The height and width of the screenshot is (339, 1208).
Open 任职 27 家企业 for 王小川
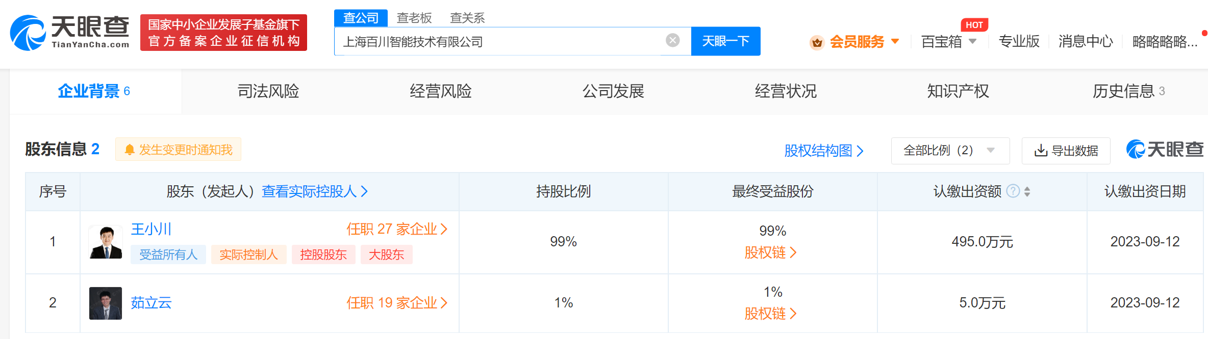(x=397, y=229)
